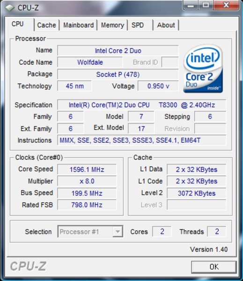Screen dimensions: 243x281
Task: Click the Level 2 cache value field
Action: tap(196, 193)
